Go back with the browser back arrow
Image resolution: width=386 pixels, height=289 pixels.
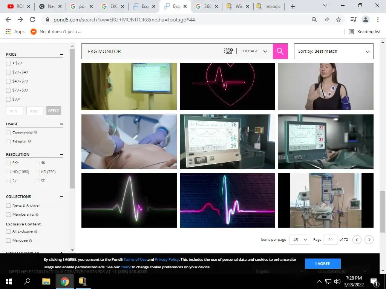point(8,20)
